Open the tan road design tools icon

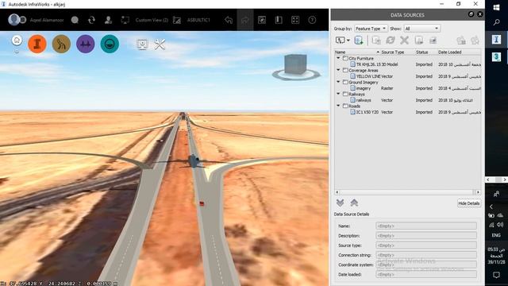[x=61, y=44]
